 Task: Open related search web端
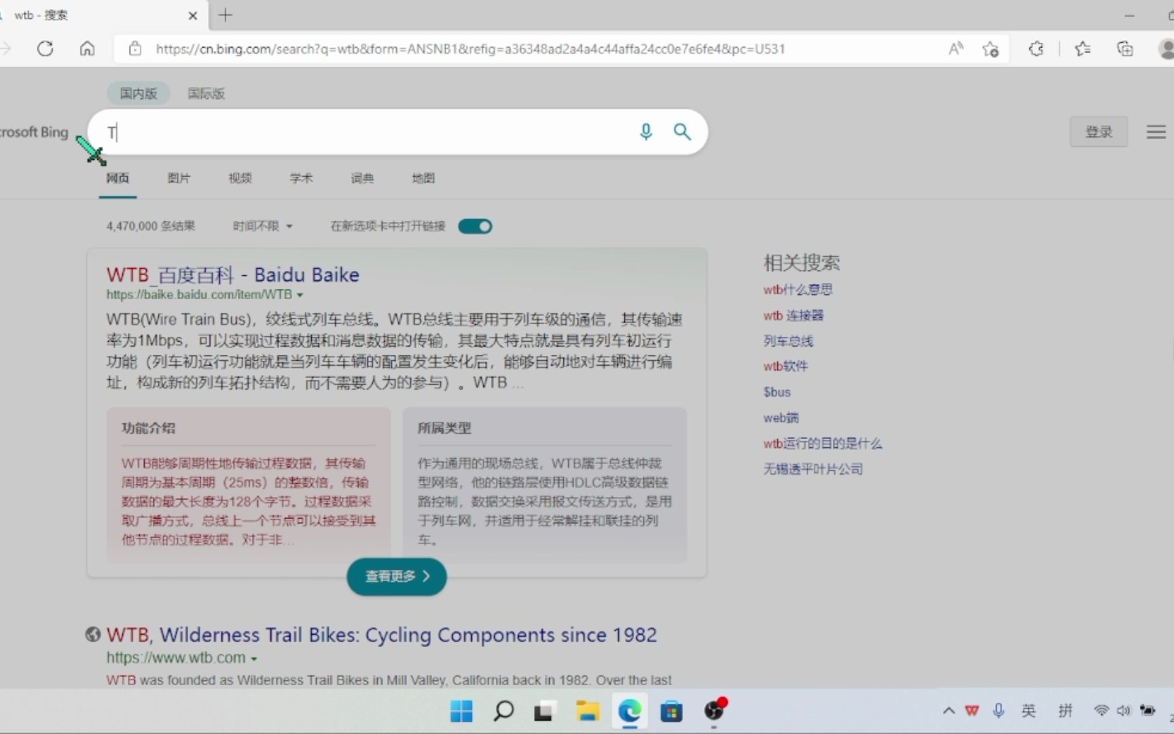[x=781, y=418]
